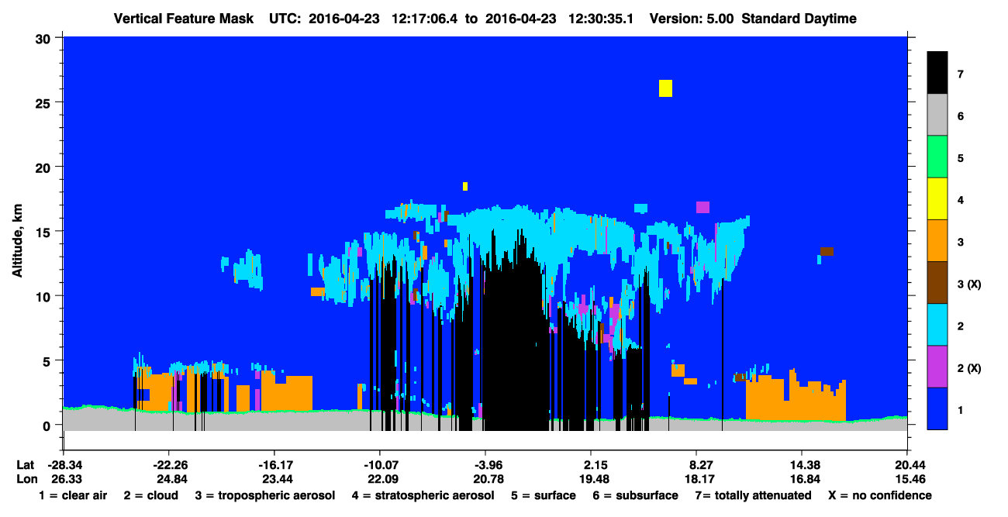Click the "Lon" row label
The image size is (1008, 517).
pyautogui.click(x=26, y=479)
